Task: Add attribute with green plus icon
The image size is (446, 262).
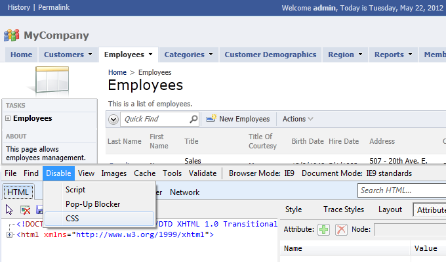Action: point(324,230)
